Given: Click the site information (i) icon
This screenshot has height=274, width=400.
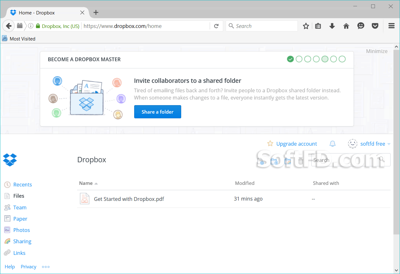Looking at the screenshot, I should pos(31,26).
